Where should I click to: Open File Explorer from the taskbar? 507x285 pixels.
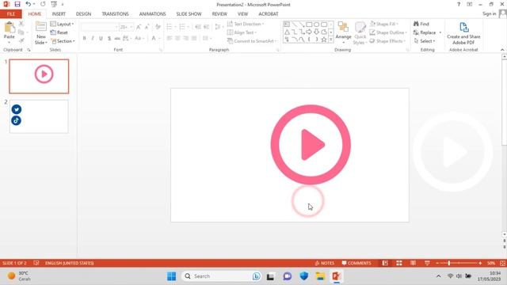pyautogui.click(x=320, y=276)
